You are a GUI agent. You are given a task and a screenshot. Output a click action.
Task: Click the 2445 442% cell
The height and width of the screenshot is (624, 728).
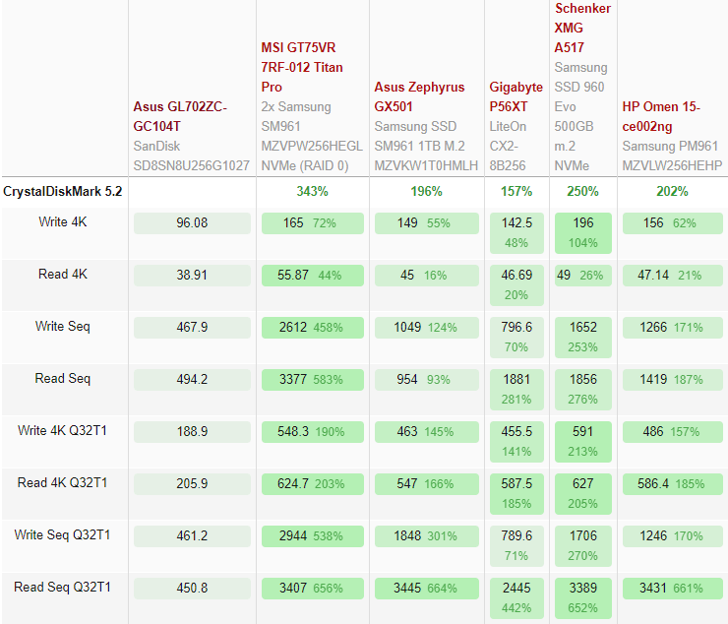[x=516, y=597]
